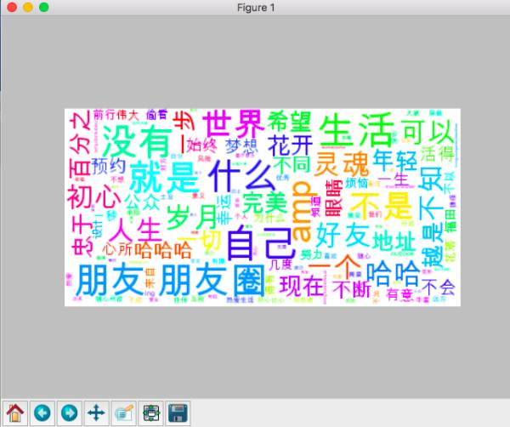Click the vertical word 百分之

click(80, 145)
